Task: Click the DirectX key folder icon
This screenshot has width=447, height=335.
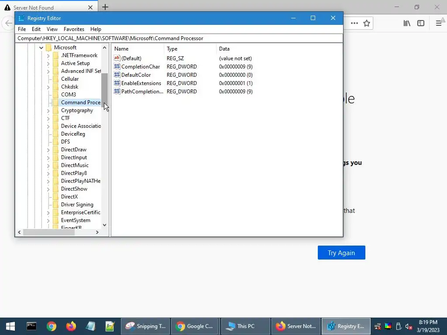Action: pyautogui.click(x=55, y=197)
